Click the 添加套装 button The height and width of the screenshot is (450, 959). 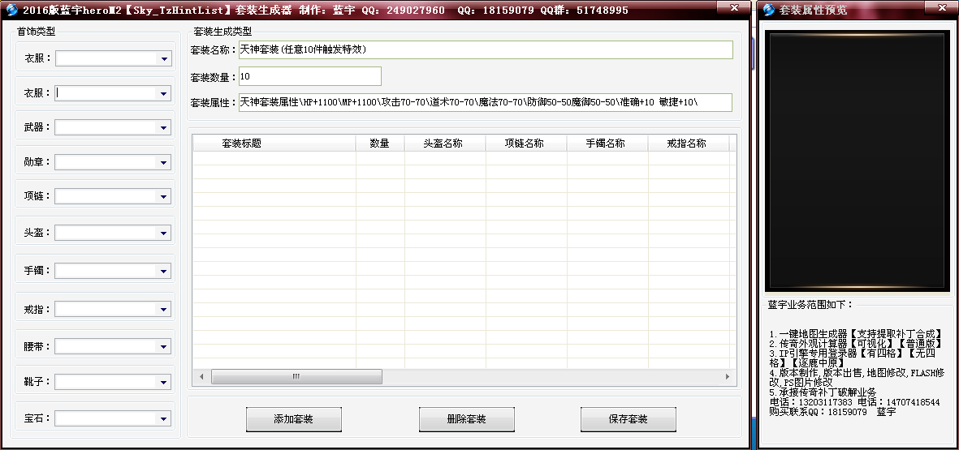point(294,419)
